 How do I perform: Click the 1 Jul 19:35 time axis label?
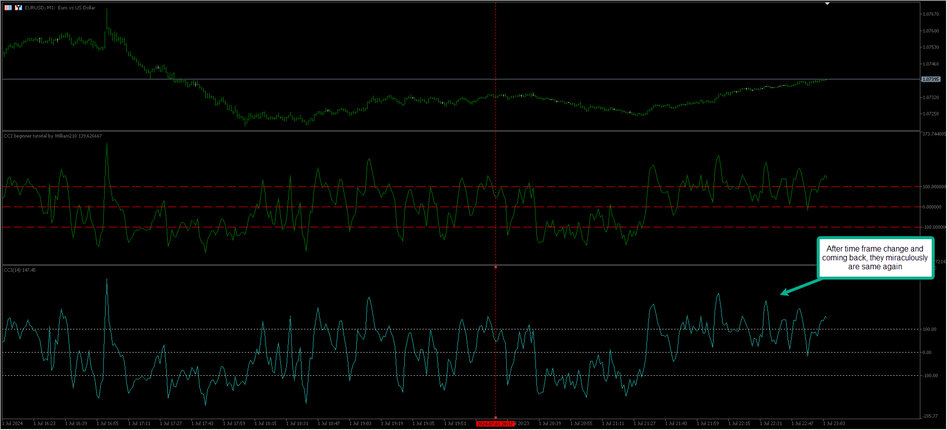click(x=423, y=424)
